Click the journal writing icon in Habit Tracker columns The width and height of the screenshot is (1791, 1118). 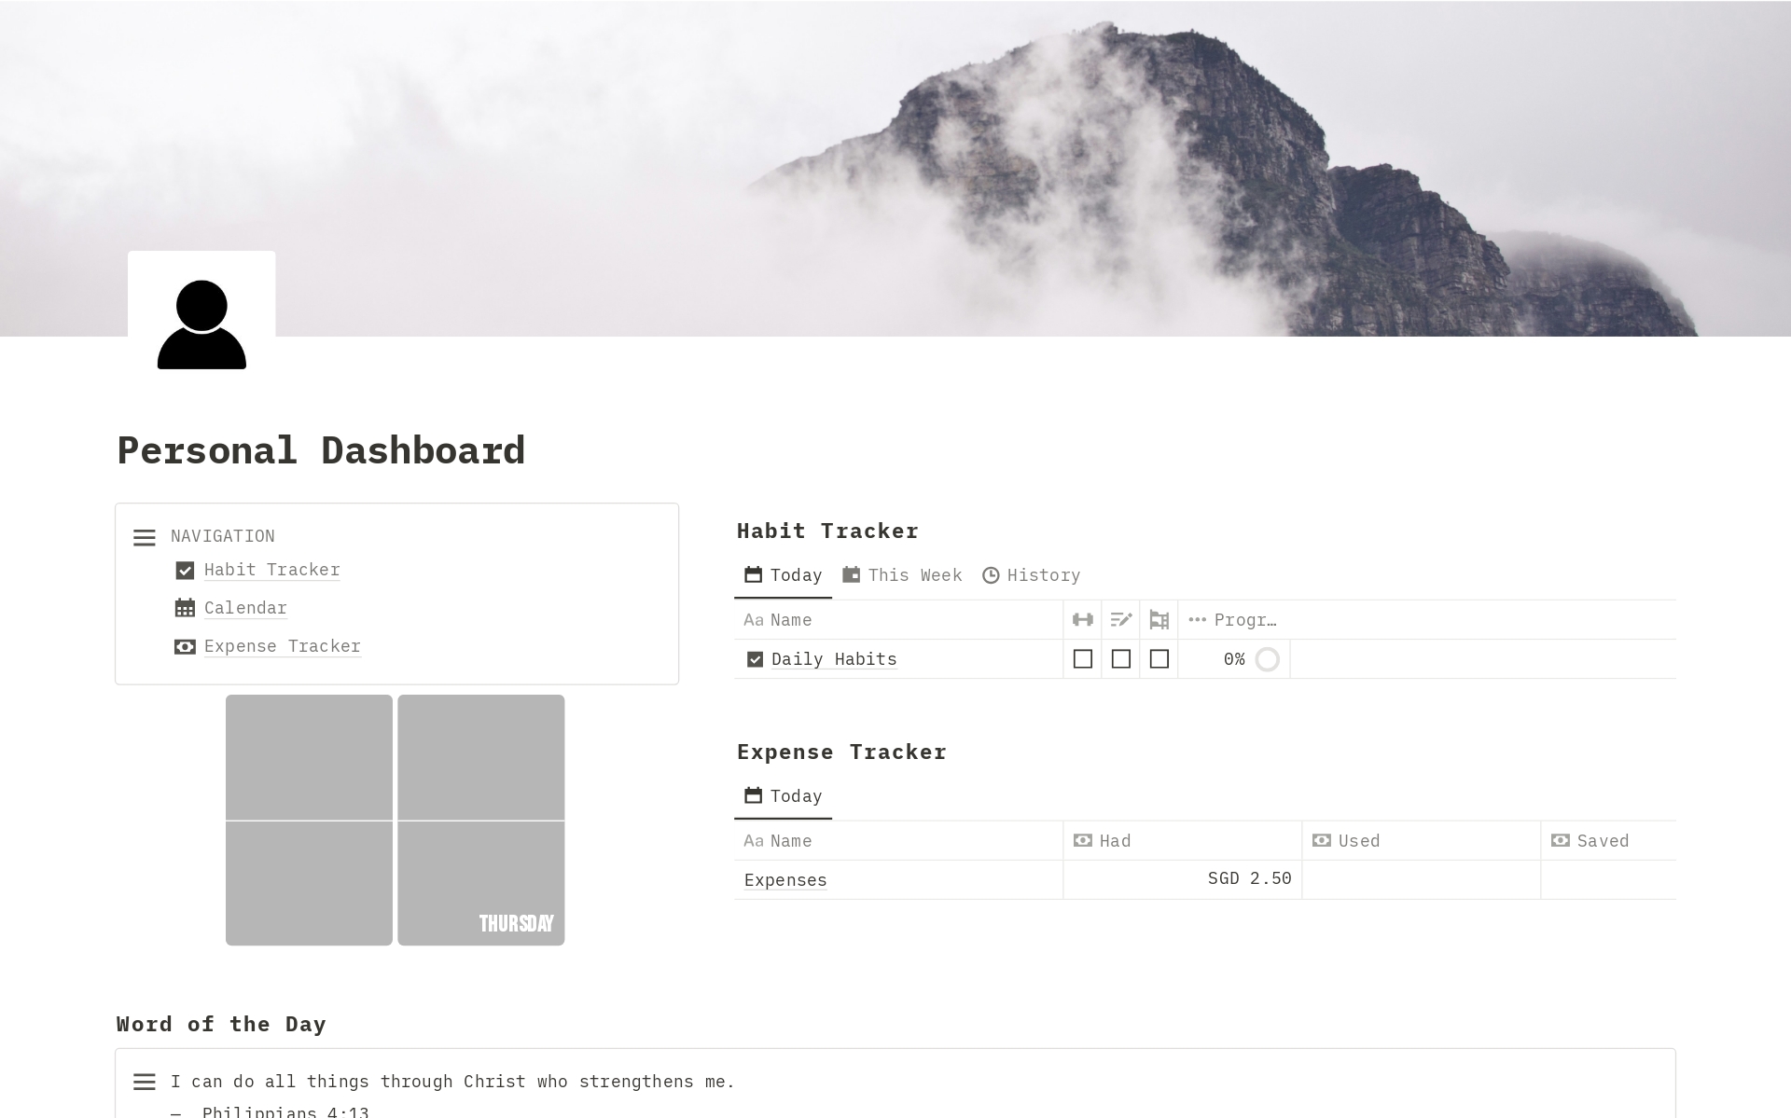1120,619
